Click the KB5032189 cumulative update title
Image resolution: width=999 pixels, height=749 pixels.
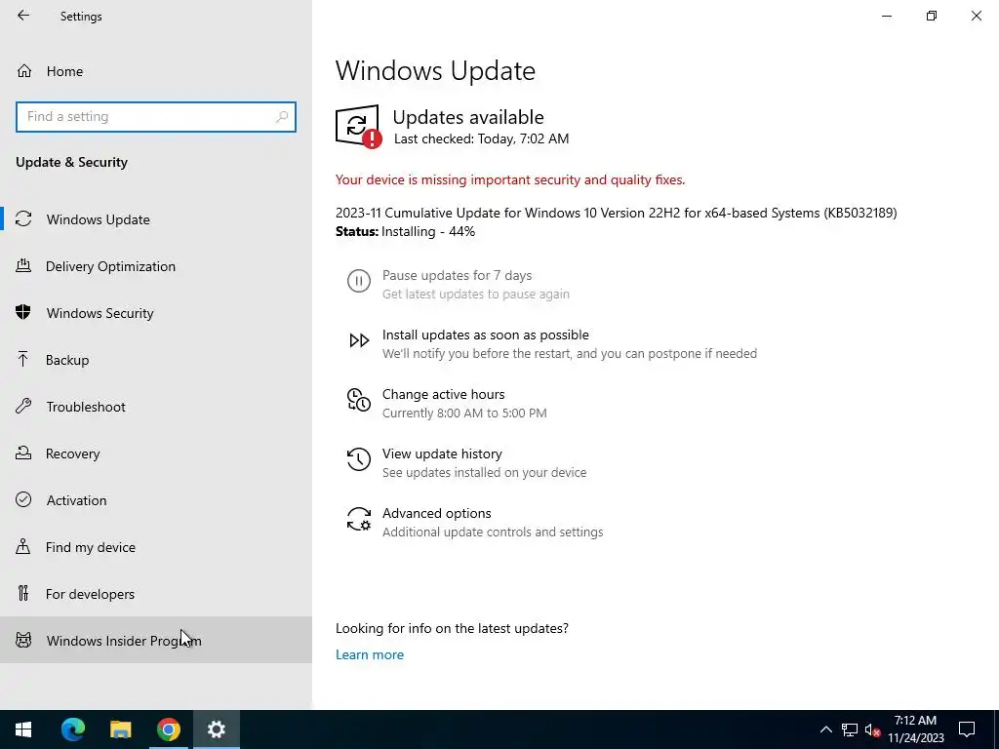617,213
